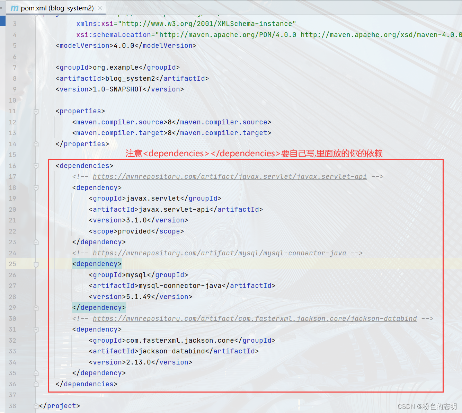Click the artifactId jackson-databind line
Screen dimensions: 462x413
(174, 351)
